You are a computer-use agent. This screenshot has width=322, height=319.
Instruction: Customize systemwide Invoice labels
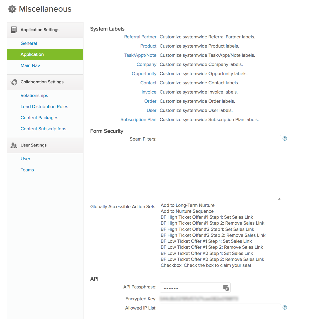pos(149,92)
